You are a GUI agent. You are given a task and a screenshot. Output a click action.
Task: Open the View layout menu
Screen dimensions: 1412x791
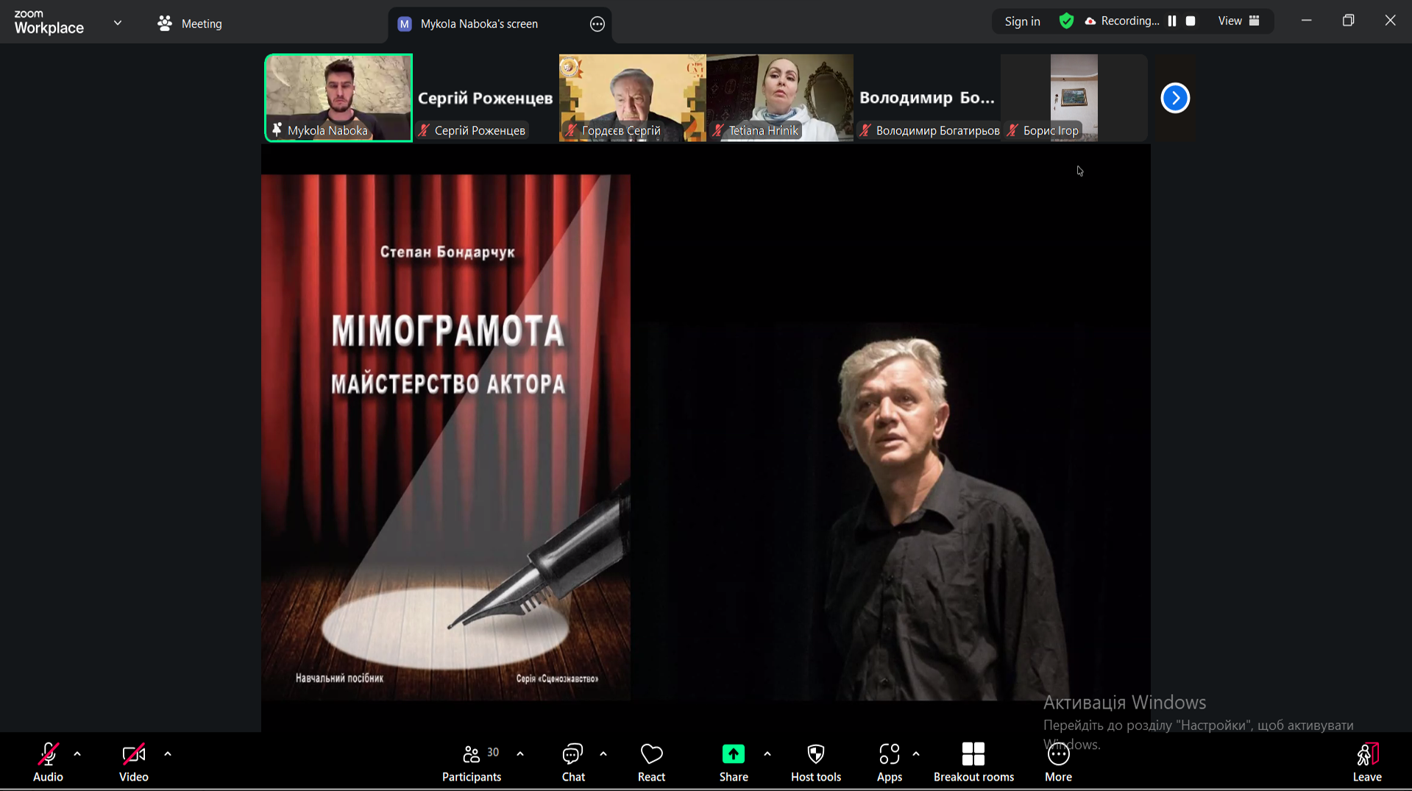click(x=1238, y=21)
